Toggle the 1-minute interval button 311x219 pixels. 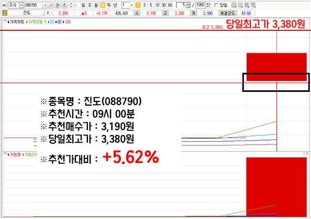138,5
